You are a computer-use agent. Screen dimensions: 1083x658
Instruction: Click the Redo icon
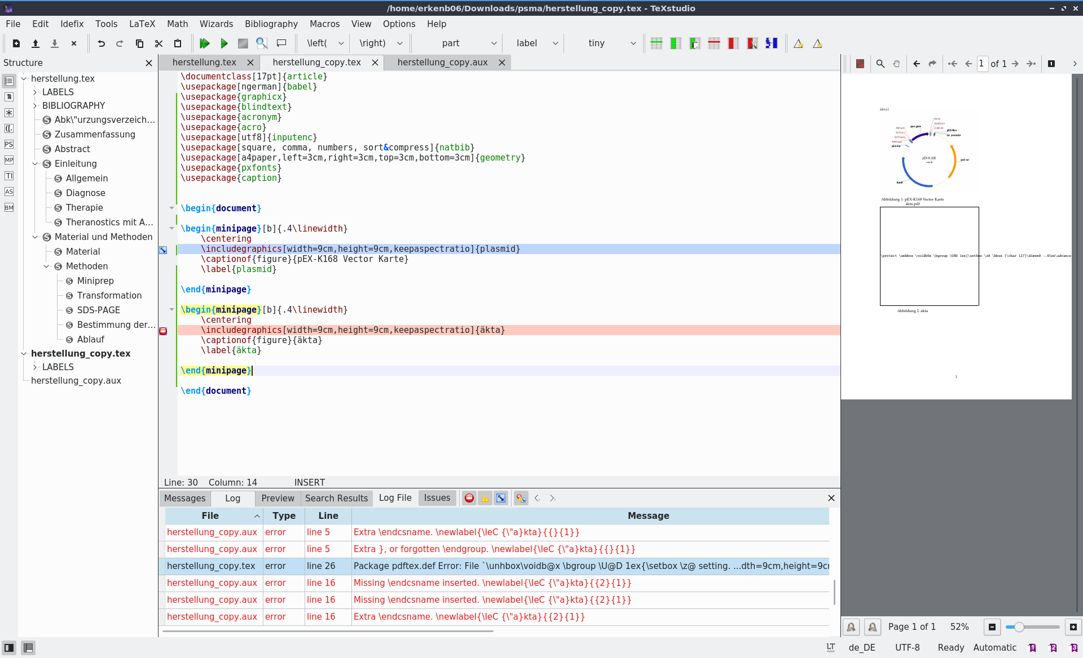120,43
